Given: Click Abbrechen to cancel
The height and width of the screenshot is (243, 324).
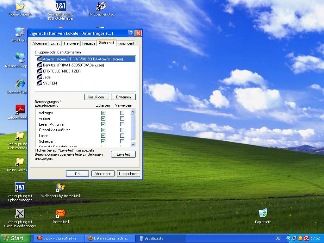Looking at the screenshot, I should pyautogui.click(x=103, y=174).
